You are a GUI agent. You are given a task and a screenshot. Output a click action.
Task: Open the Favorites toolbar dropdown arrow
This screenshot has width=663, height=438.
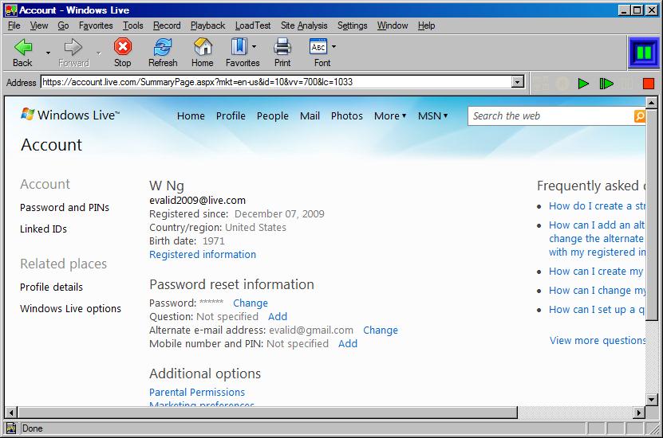pos(255,47)
